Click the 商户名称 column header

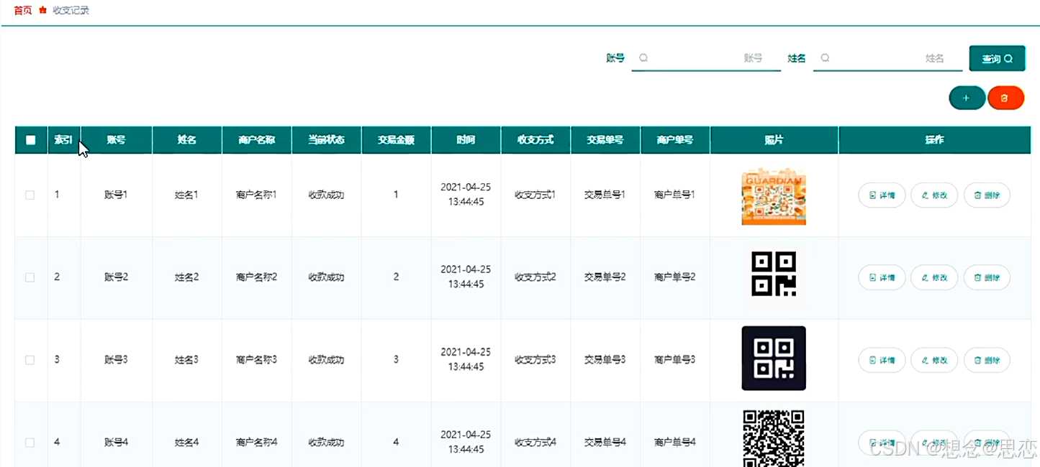click(256, 140)
